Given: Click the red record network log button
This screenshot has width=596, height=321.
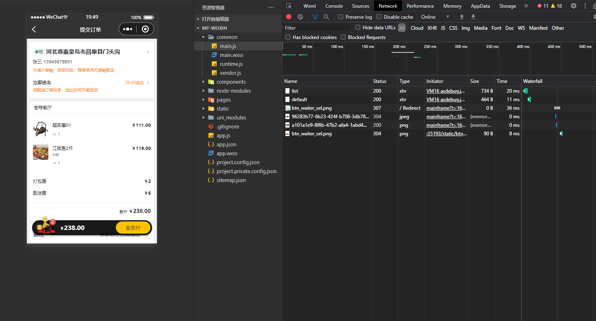Looking at the screenshot, I should coord(289,17).
